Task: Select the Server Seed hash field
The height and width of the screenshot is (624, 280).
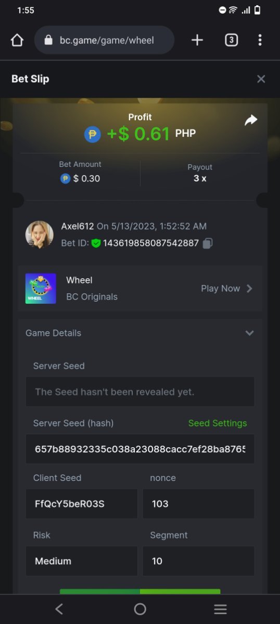Action: coord(140,449)
